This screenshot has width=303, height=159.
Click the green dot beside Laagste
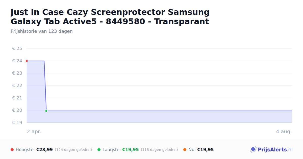click(x=99, y=150)
